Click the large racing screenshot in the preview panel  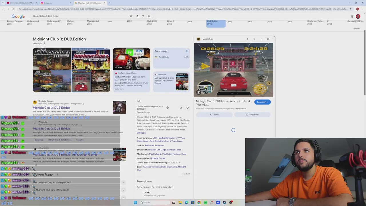click(x=233, y=70)
